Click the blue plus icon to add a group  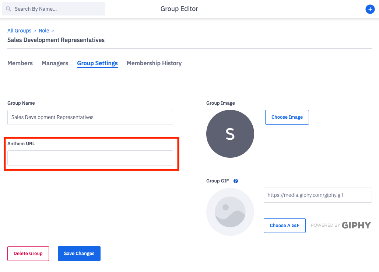click(370, 9)
